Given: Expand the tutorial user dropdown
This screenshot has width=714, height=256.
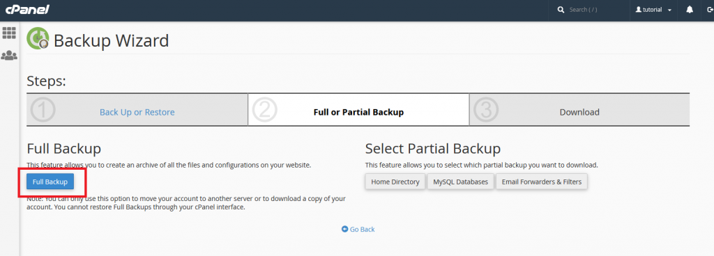Looking at the screenshot, I should pos(653,10).
